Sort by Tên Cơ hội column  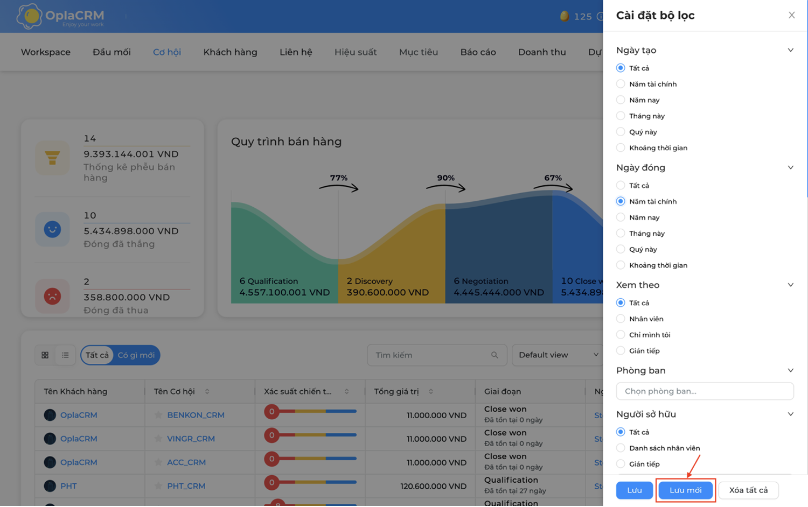(x=207, y=392)
